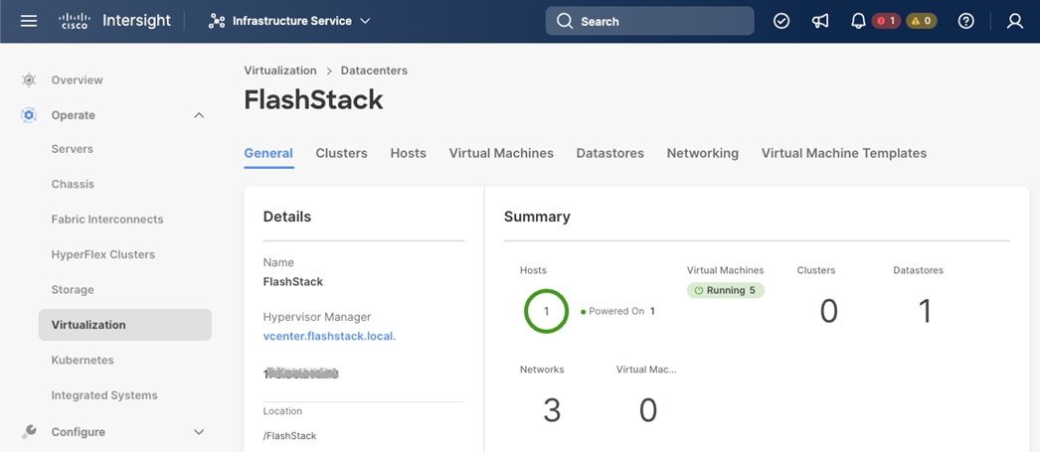The image size is (1040, 452).
Task: Click the red critical alarms badge
Action: 886,21
